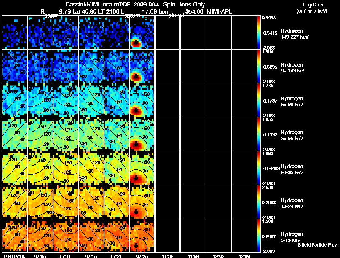340x258 pixels.
Task: Click the '07:05' time label
Action: click(x=40, y=256)
